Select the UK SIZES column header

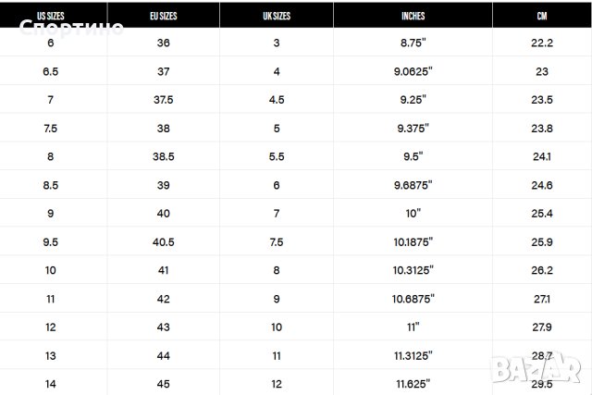pyautogui.click(x=276, y=16)
